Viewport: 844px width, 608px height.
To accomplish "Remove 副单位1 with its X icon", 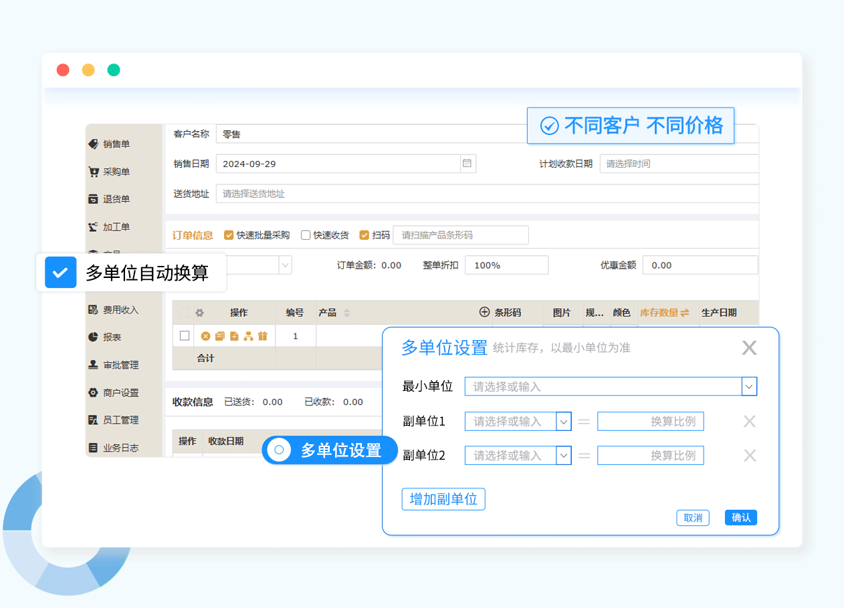I will click(x=750, y=422).
